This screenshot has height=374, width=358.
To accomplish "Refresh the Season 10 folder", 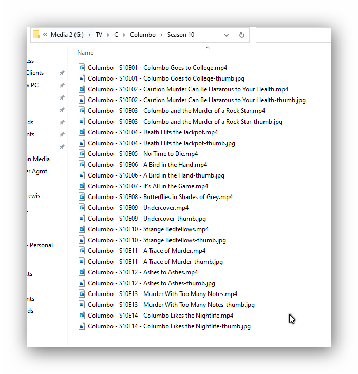I will point(242,35).
